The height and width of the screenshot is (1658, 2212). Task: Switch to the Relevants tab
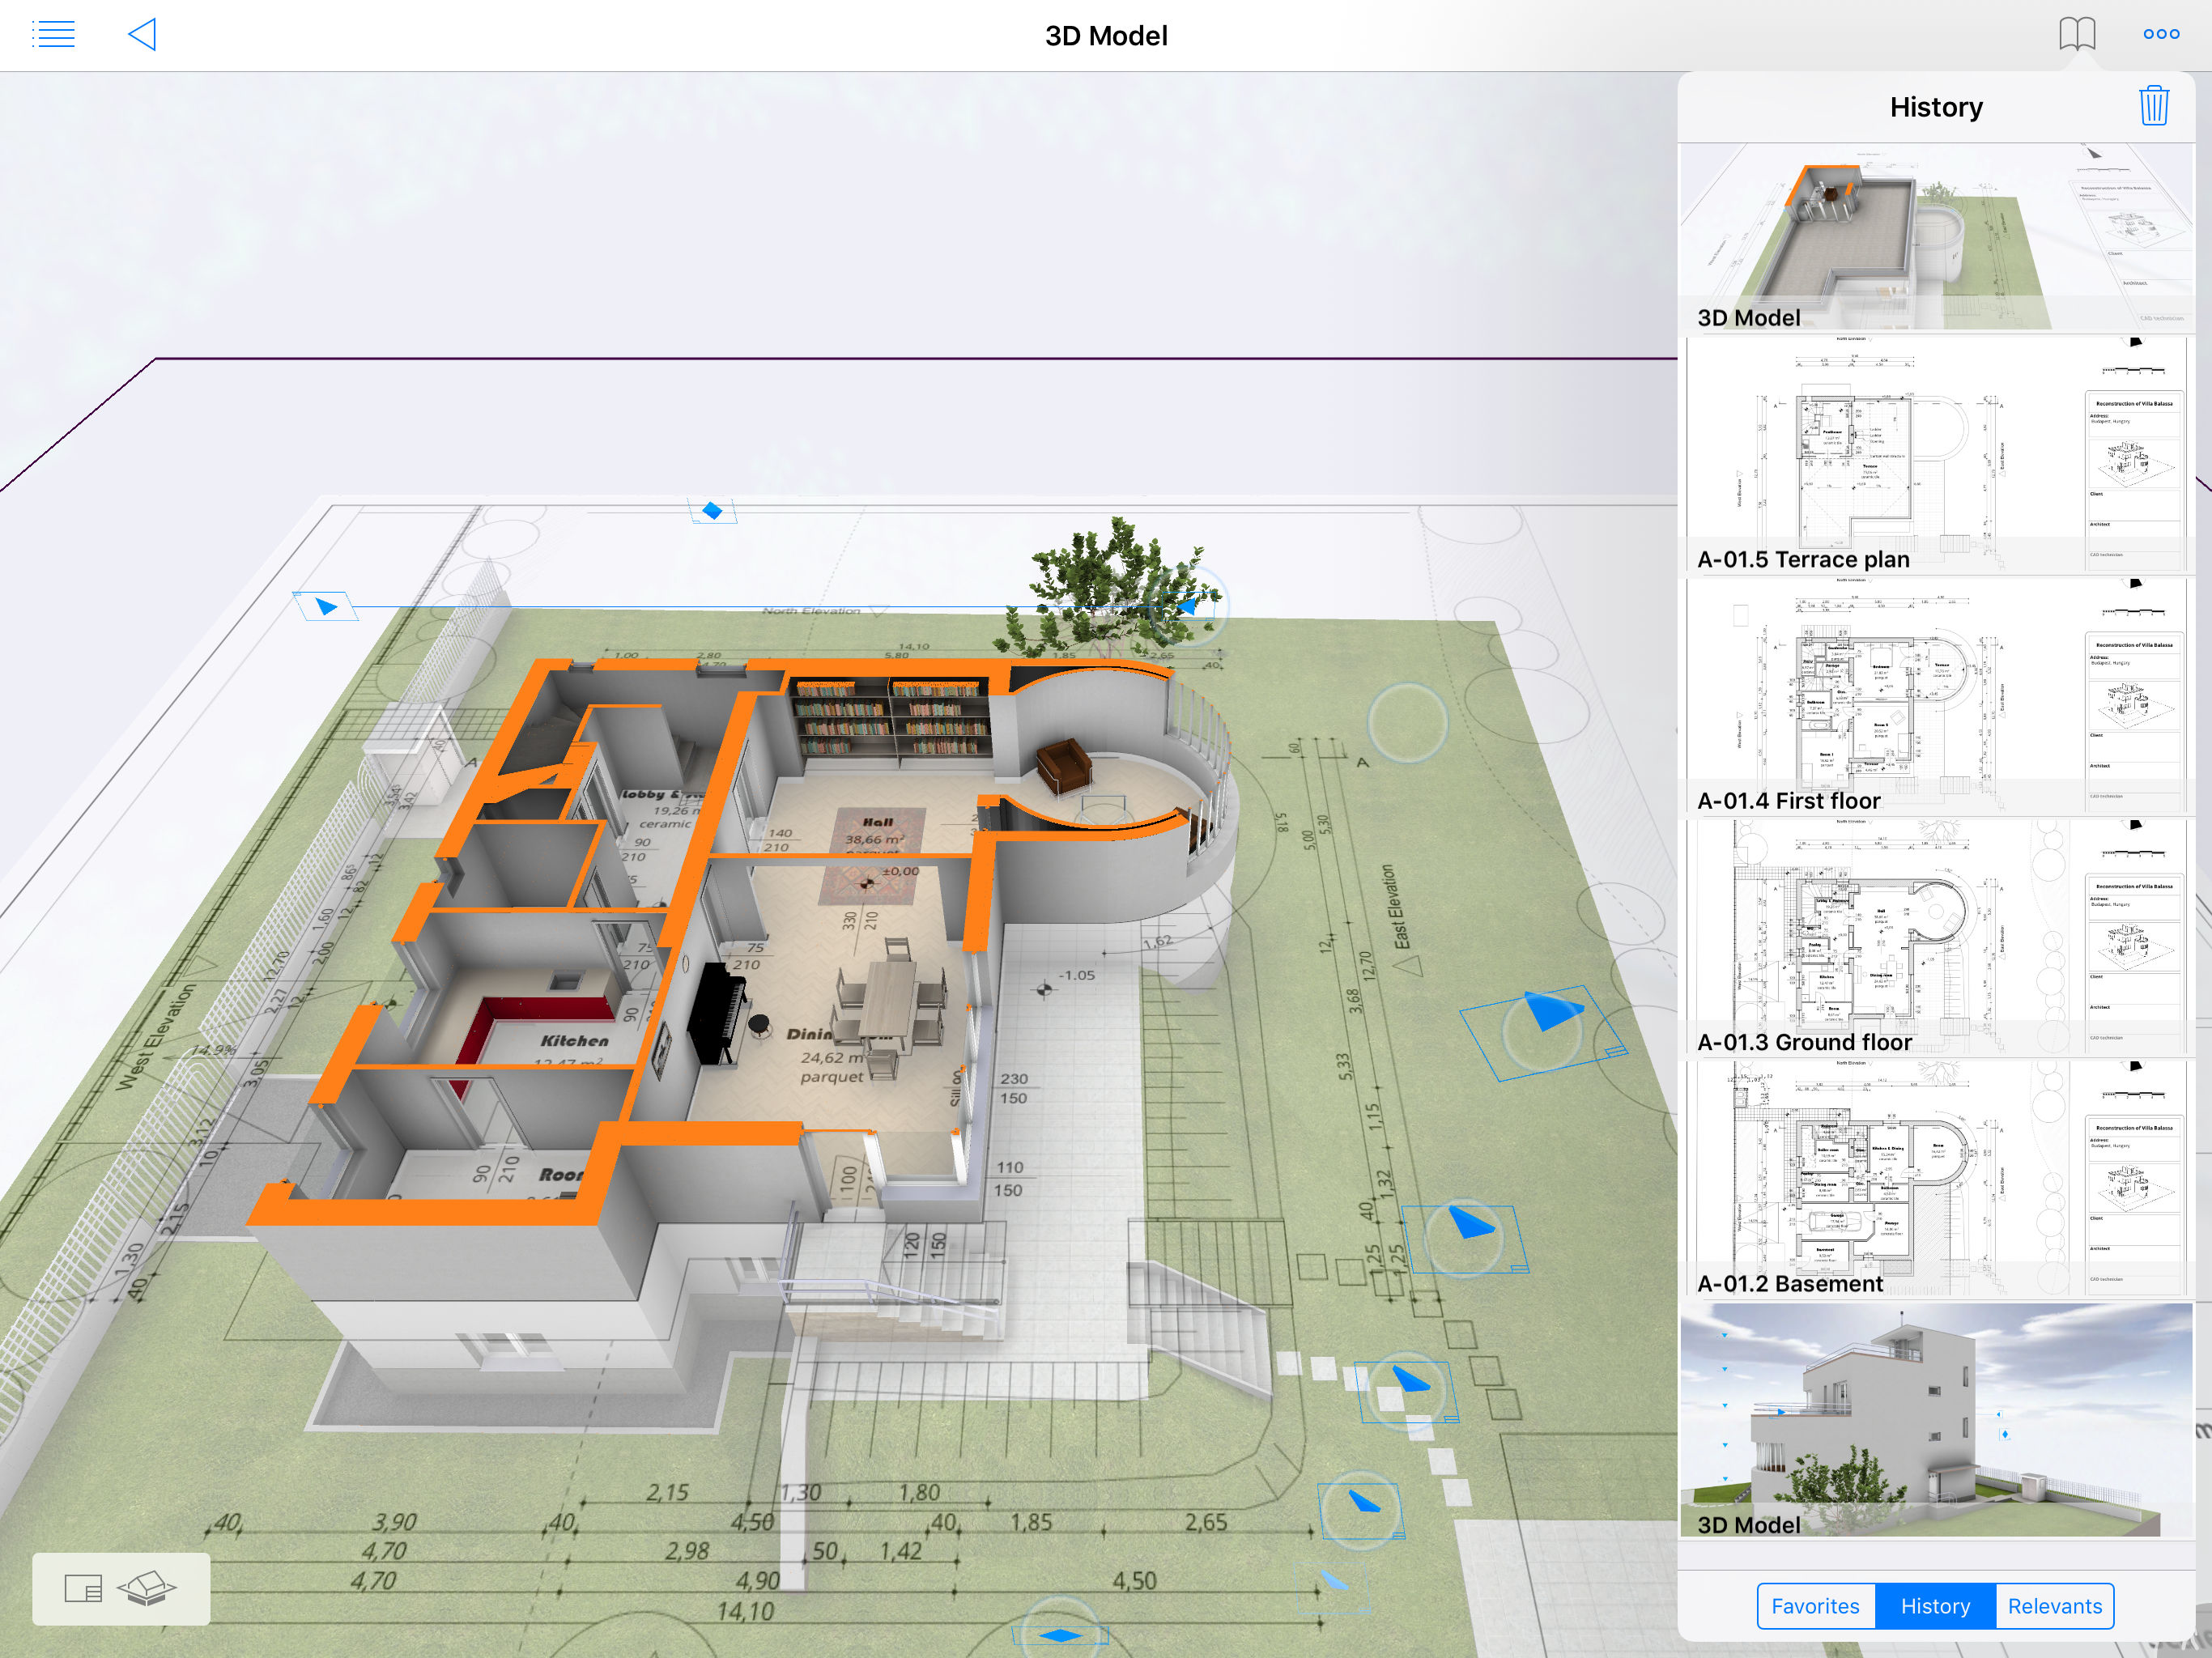pos(2054,1605)
